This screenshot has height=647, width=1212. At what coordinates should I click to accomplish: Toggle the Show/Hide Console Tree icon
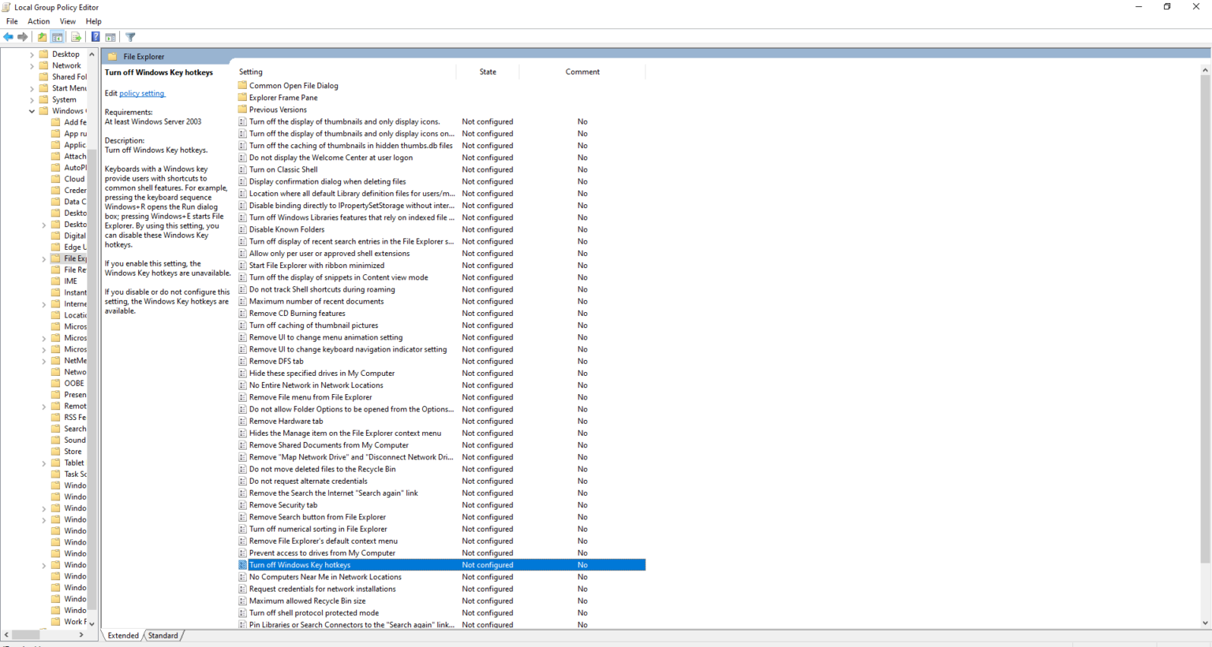coord(57,37)
